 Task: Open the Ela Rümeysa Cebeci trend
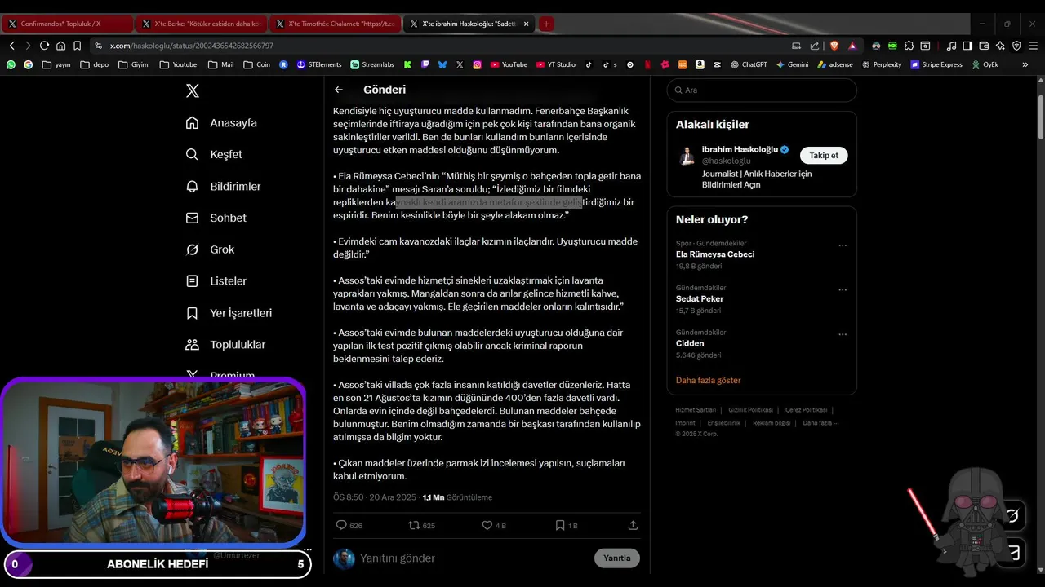715,254
